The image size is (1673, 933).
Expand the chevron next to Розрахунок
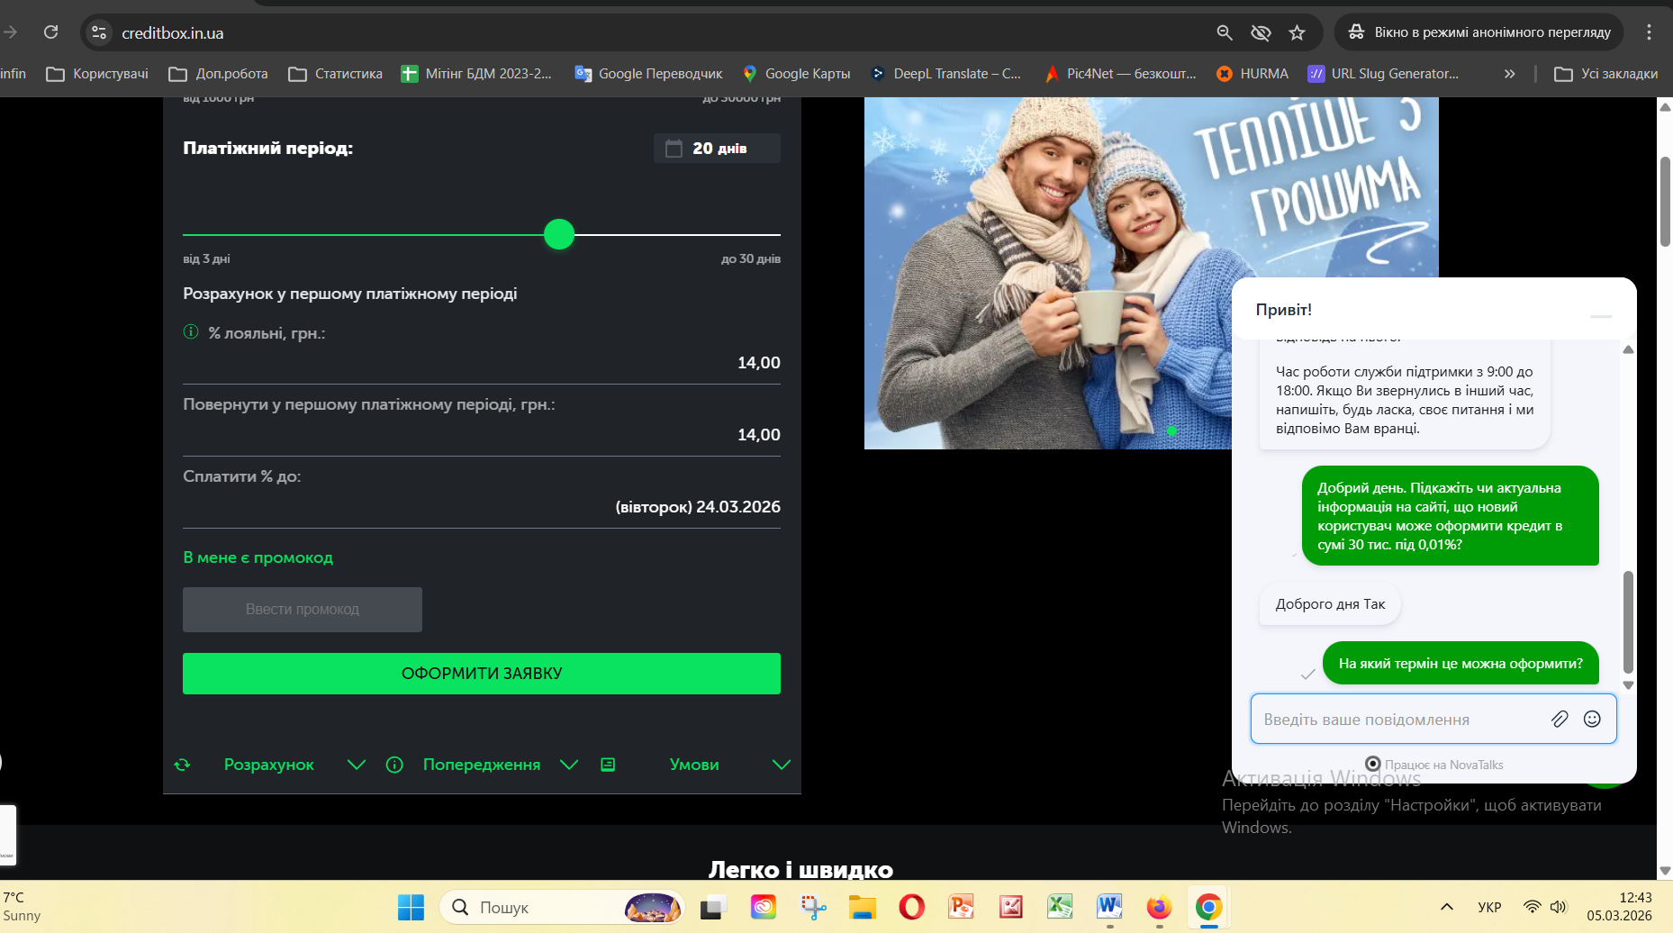point(357,765)
